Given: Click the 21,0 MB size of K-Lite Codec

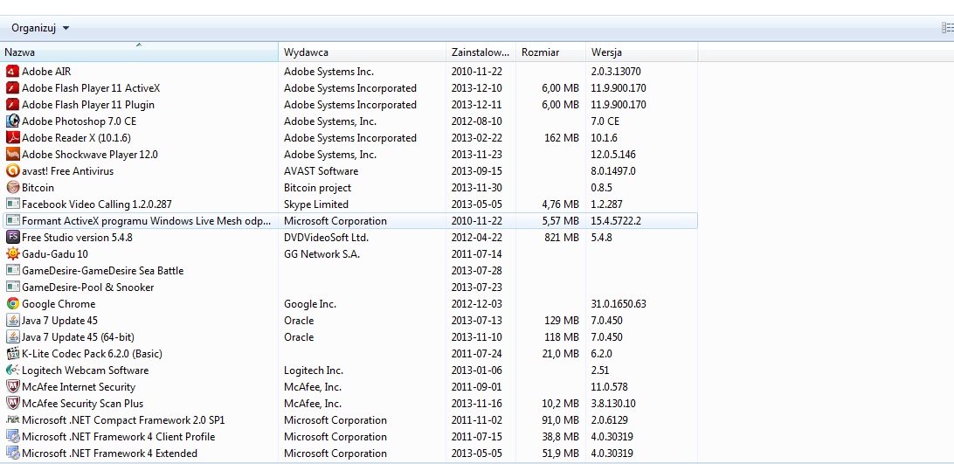Looking at the screenshot, I should [560, 354].
